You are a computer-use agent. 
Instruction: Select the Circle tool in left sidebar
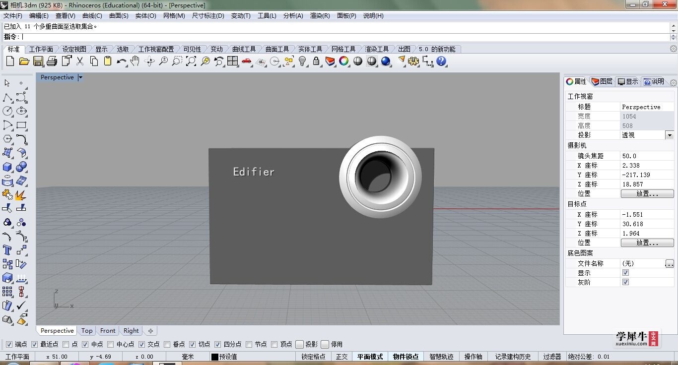[7, 111]
